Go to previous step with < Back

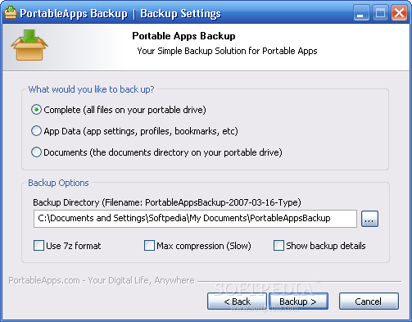[x=237, y=302]
